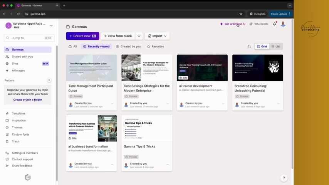Open Inspiration in sidebar
The image size is (329, 185).
28,120
